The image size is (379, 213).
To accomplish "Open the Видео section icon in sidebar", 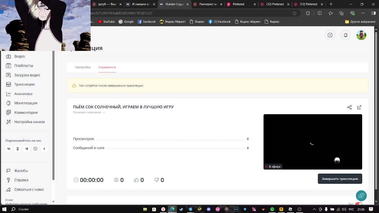I will [x=9, y=56].
